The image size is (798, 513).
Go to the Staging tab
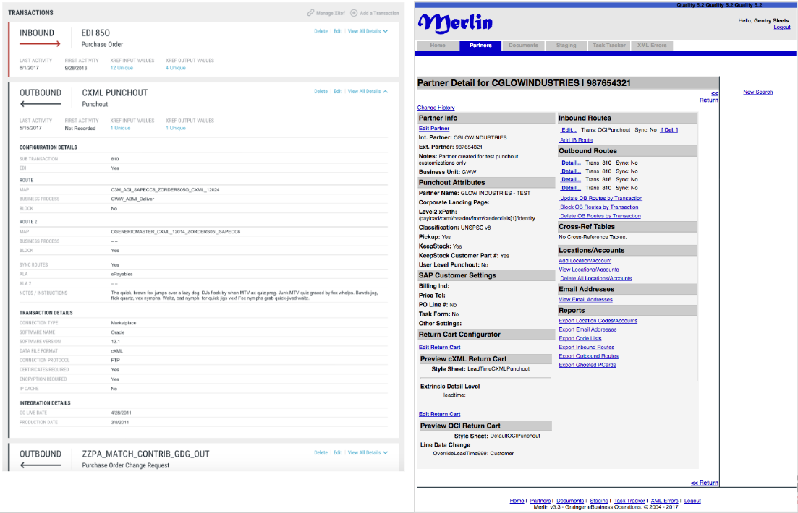pyautogui.click(x=566, y=46)
